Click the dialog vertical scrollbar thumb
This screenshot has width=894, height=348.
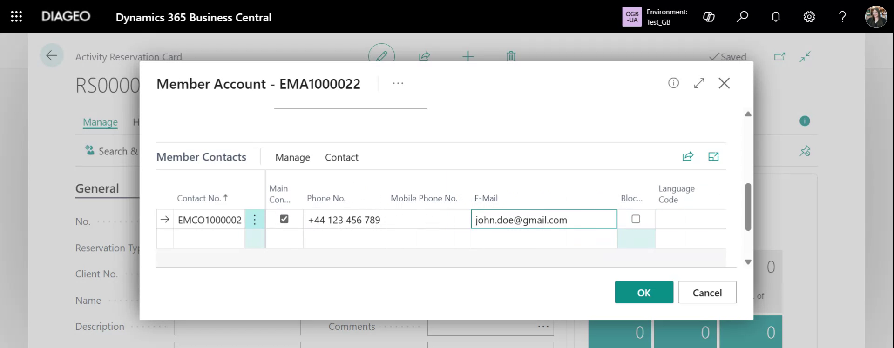click(748, 207)
